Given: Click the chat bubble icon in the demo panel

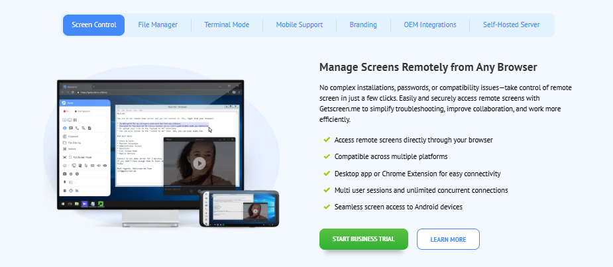Looking at the screenshot, I should [71, 129].
